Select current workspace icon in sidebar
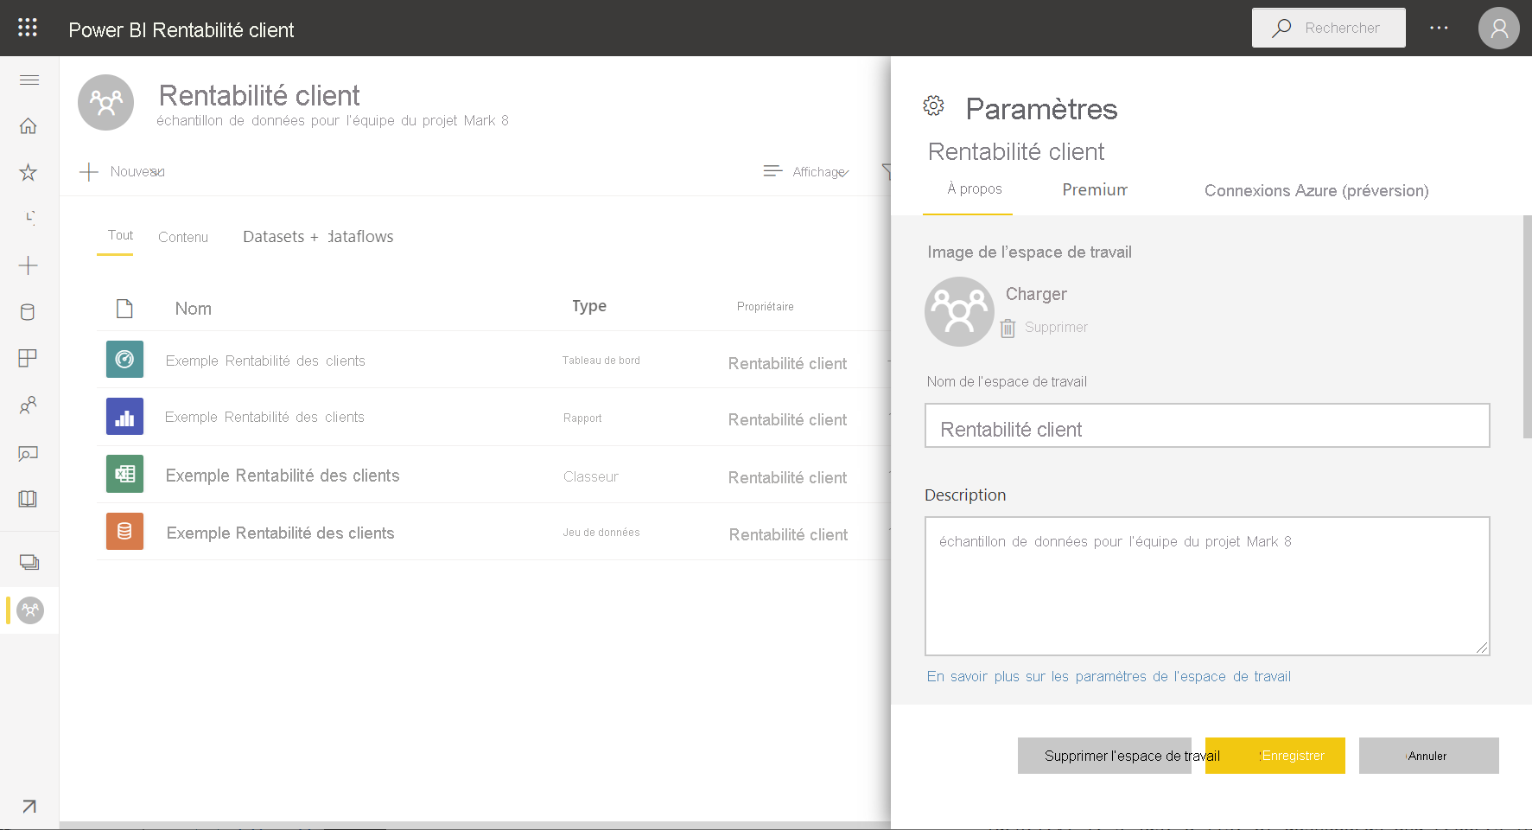Viewport: 1532px width, 830px height. click(30, 610)
